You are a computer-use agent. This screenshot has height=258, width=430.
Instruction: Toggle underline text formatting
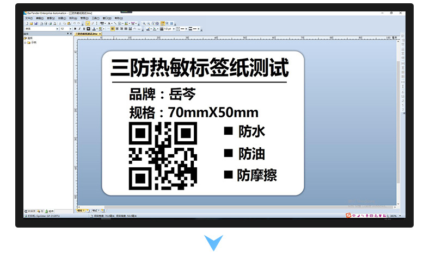tap(84, 29)
